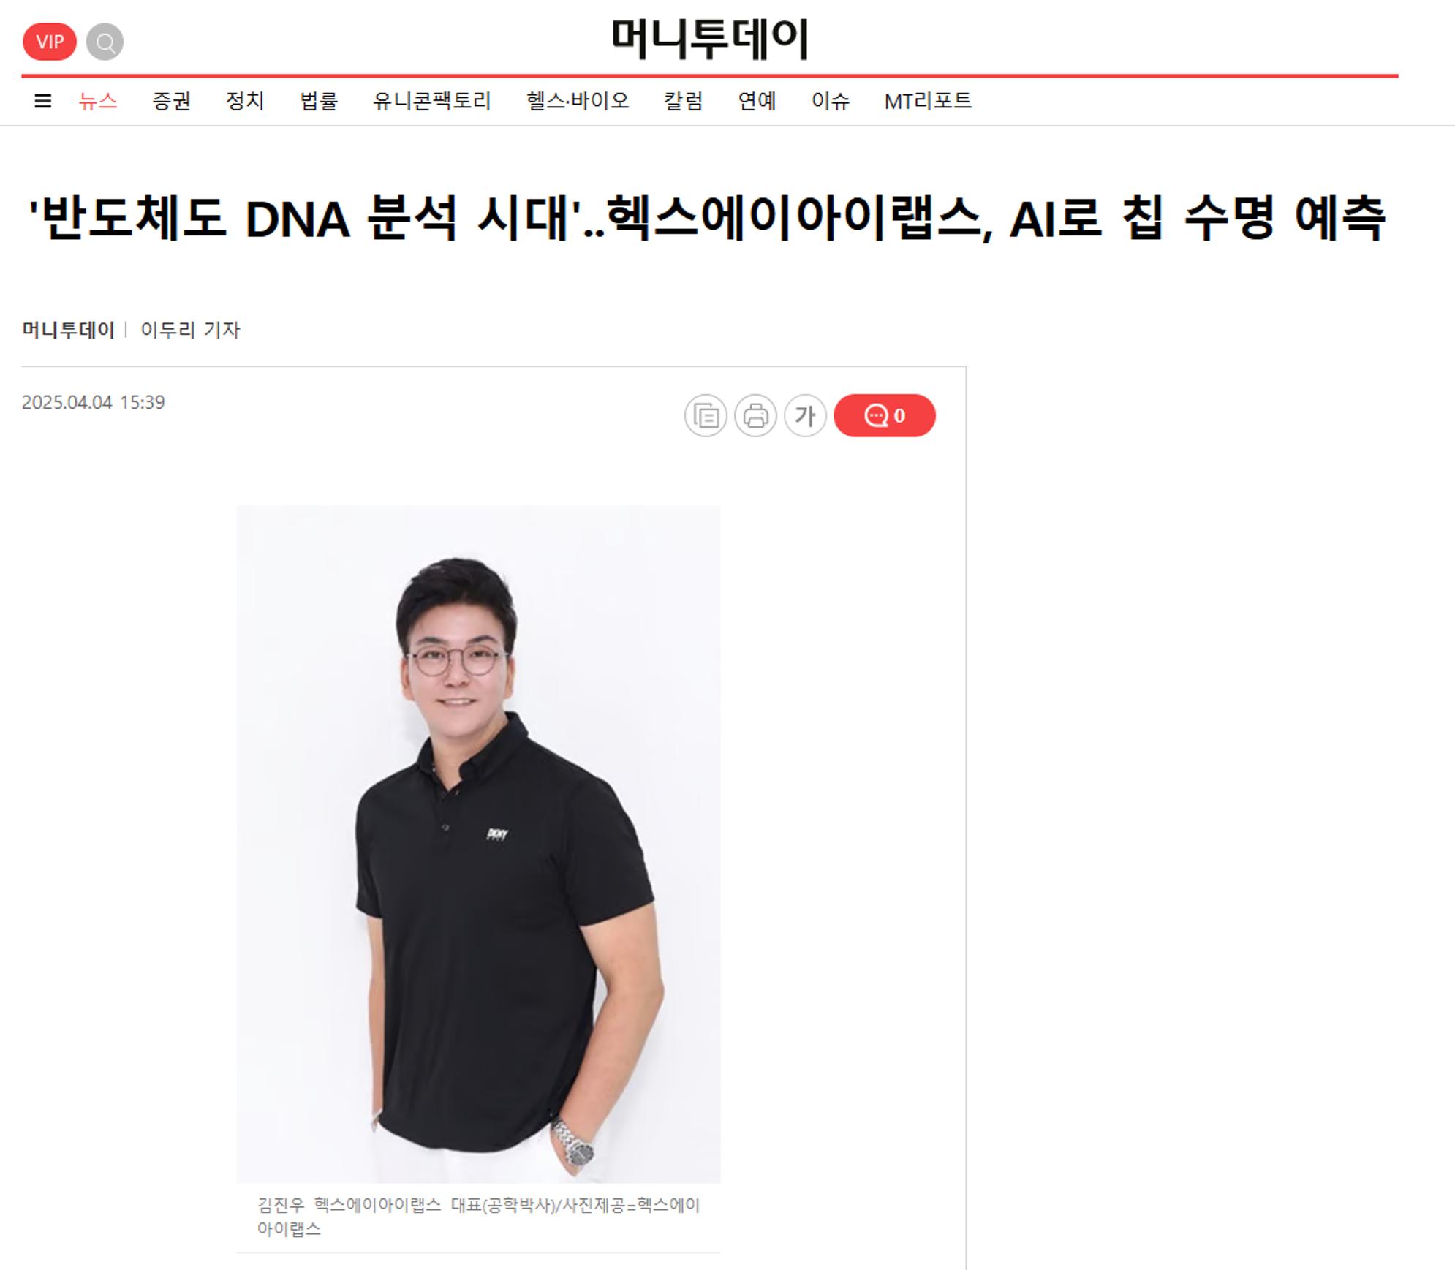Viewport: 1455px width, 1270px height.
Task: Click the article photo of CEO
Action: click(478, 844)
